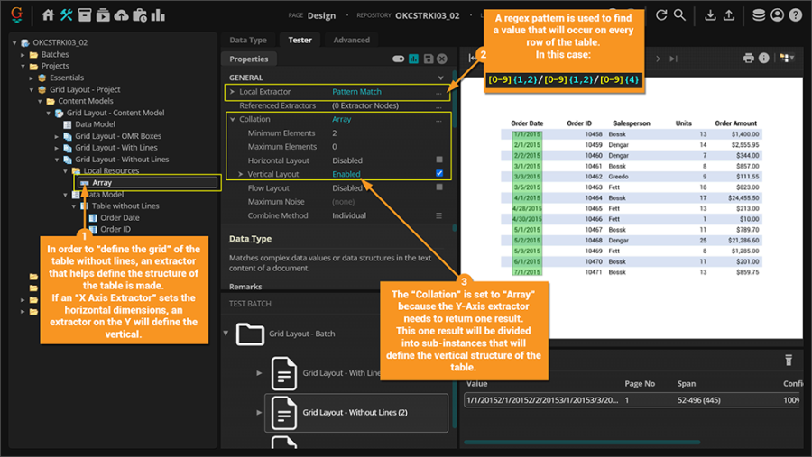Click the upload arrow icon

coord(729,15)
